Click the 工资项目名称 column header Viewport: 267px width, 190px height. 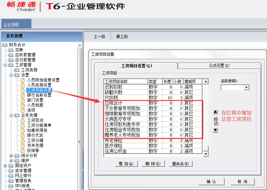pos(126,81)
